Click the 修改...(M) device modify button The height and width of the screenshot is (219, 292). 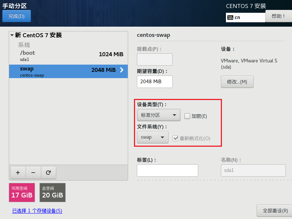coord(237,82)
